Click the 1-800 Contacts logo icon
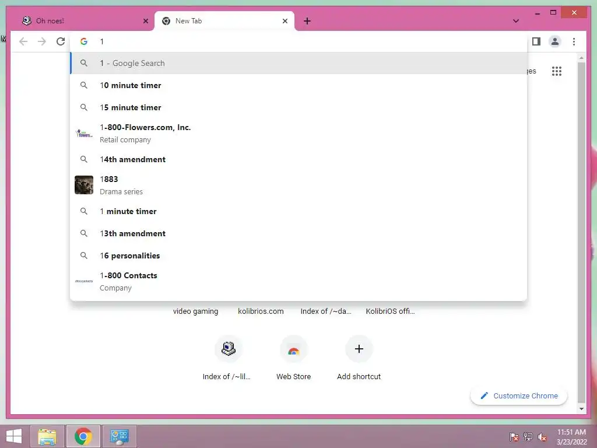597x448 pixels. point(84,281)
